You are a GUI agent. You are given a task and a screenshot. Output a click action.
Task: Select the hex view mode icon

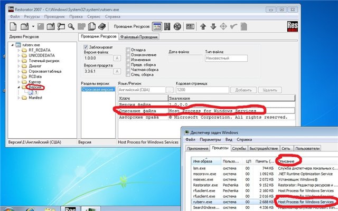[x=167, y=26]
